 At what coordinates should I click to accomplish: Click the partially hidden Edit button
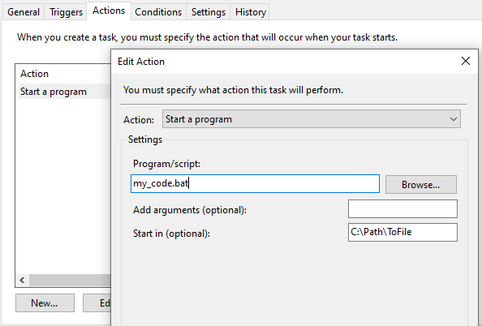[x=97, y=303]
